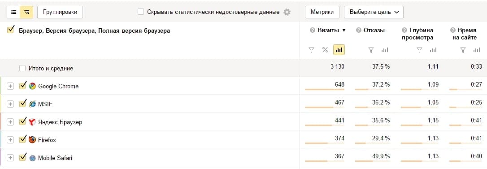487x169 pixels.
Task: Click the filter icon under Отказы
Action: tap(371, 50)
